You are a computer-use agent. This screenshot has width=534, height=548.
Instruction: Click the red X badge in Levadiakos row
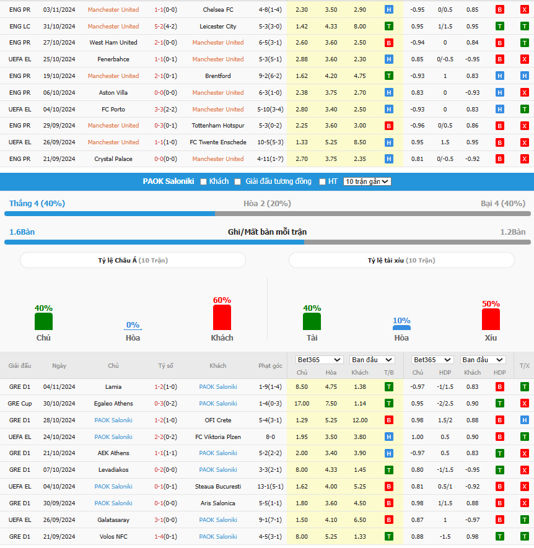524,470
